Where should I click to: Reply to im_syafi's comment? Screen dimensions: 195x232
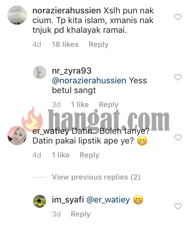(81, 214)
